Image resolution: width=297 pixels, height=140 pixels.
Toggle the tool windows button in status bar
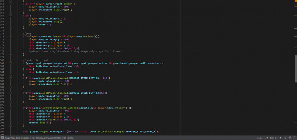(2, 138)
